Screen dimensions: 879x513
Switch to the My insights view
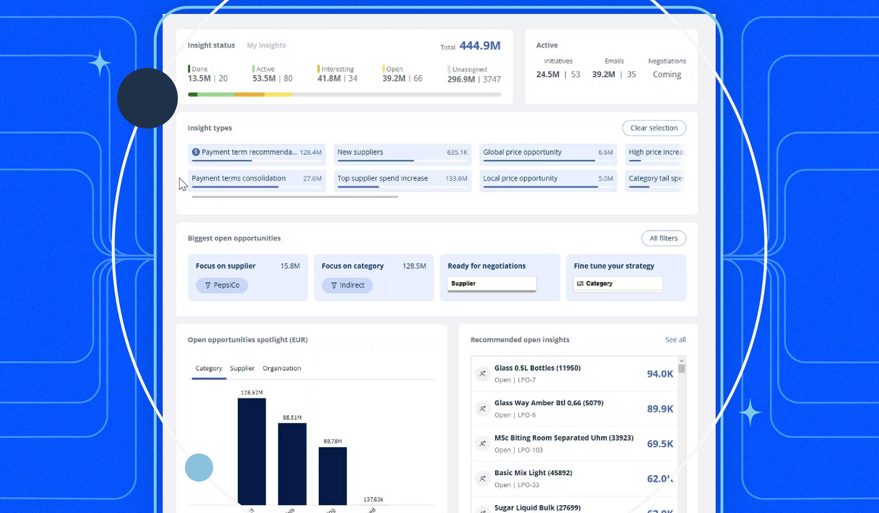click(x=266, y=45)
